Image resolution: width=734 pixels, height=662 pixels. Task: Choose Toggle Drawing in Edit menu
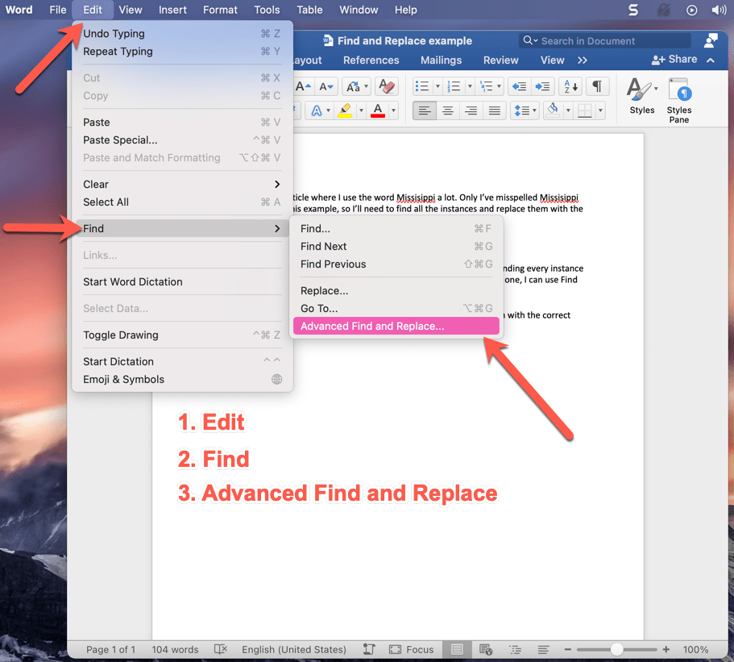point(181,335)
